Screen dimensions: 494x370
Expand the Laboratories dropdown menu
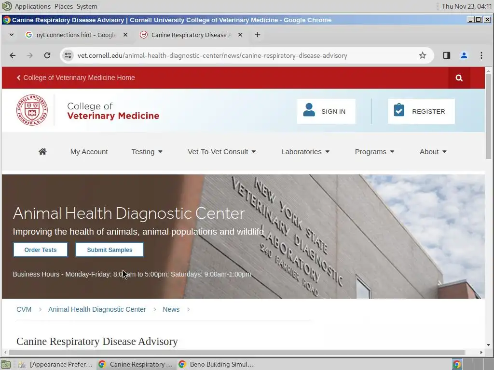point(305,152)
